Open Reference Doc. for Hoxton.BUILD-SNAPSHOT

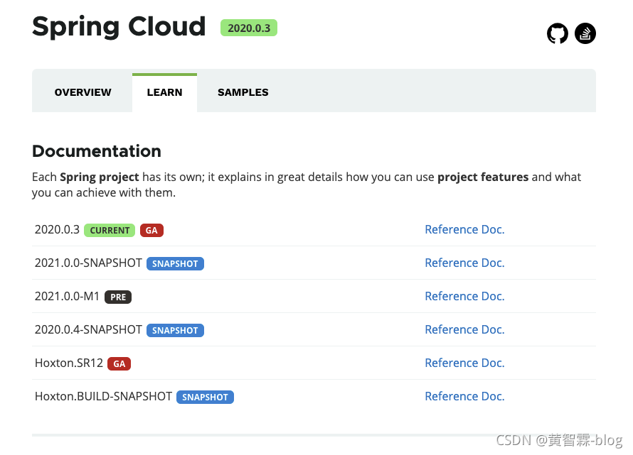[464, 396]
